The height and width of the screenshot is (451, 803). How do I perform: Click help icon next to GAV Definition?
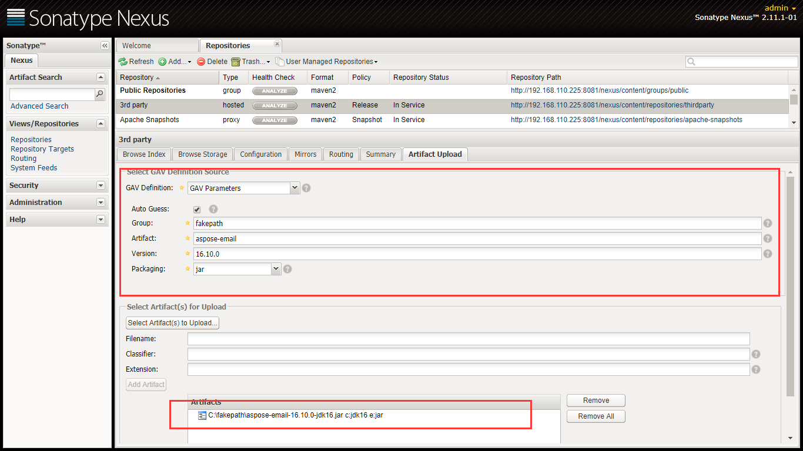[306, 189]
